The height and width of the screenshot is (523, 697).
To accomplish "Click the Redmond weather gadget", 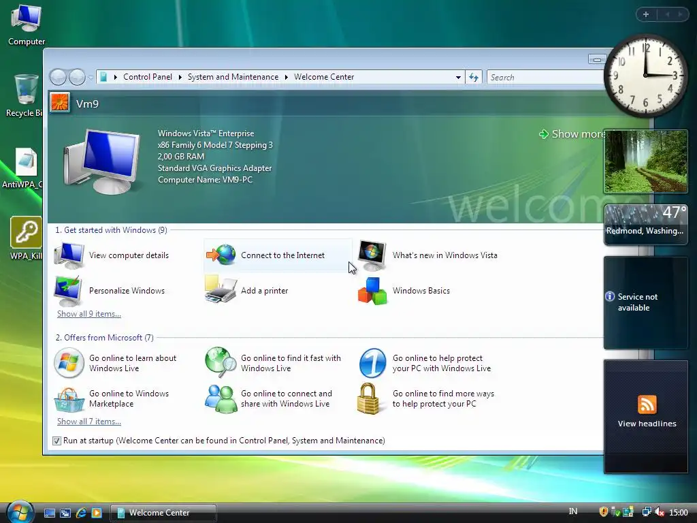I will point(645,225).
